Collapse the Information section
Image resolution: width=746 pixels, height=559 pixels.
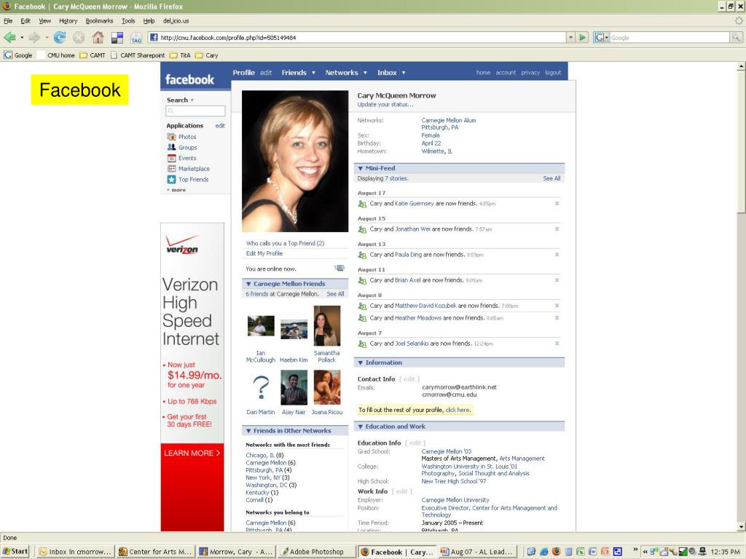point(360,362)
